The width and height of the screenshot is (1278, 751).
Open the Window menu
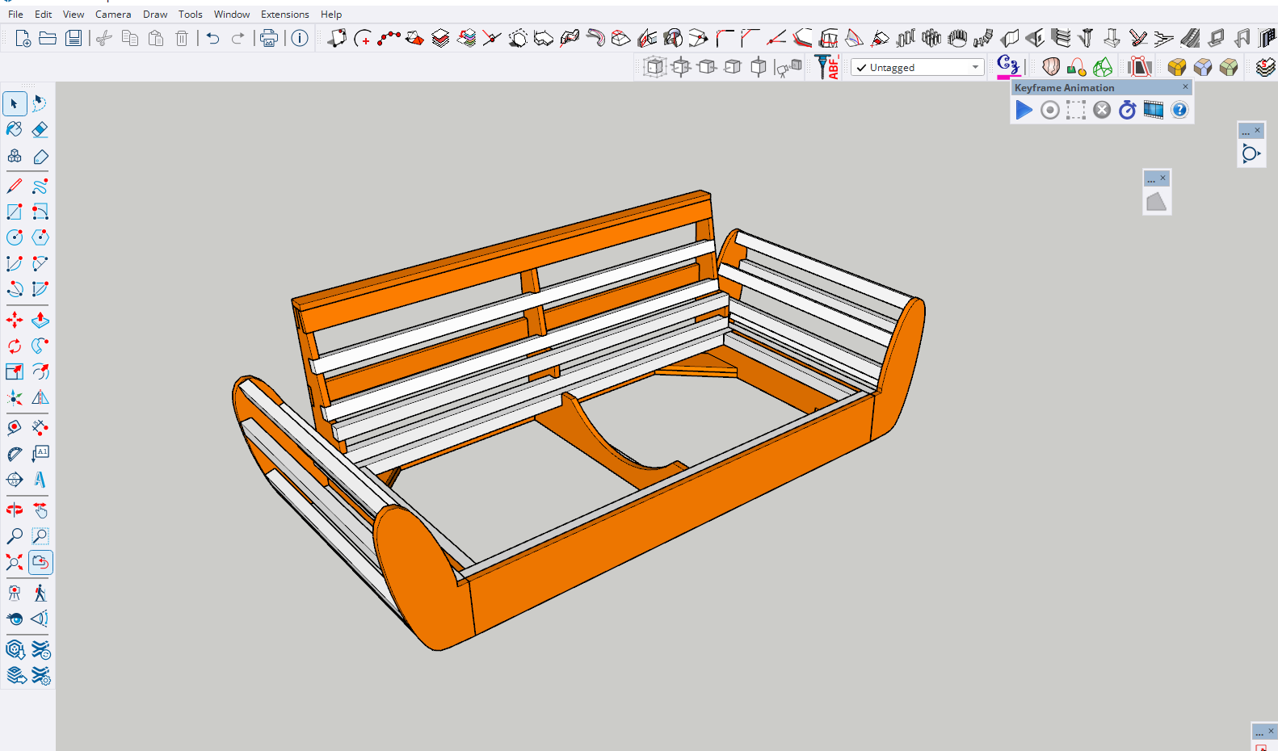tap(231, 14)
